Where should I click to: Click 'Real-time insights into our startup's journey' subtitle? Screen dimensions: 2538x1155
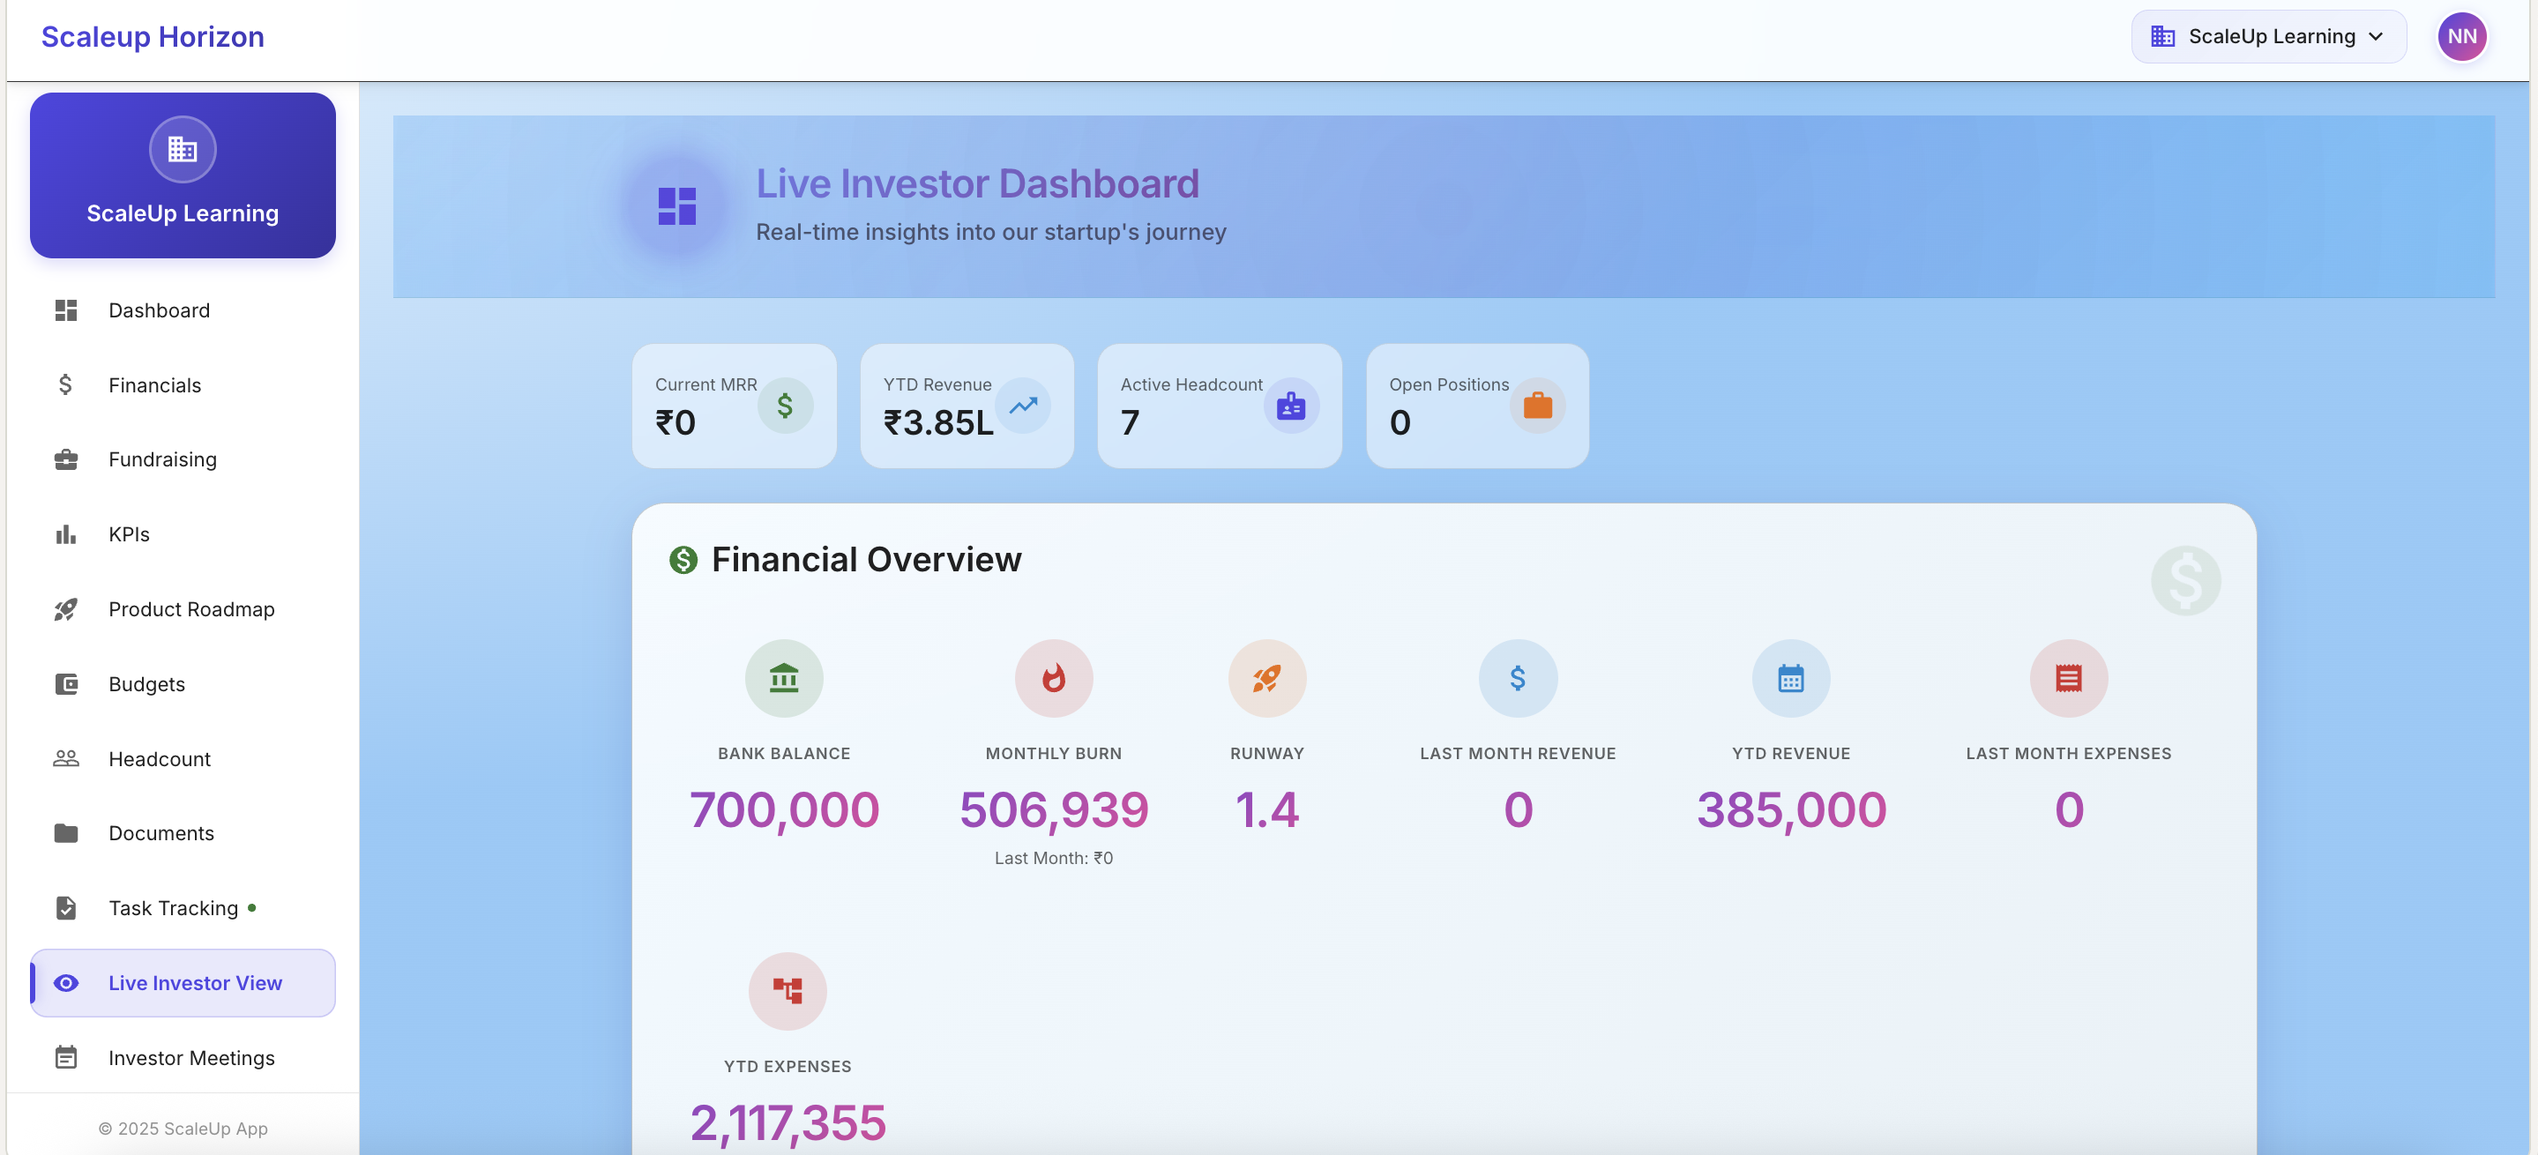click(990, 231)
